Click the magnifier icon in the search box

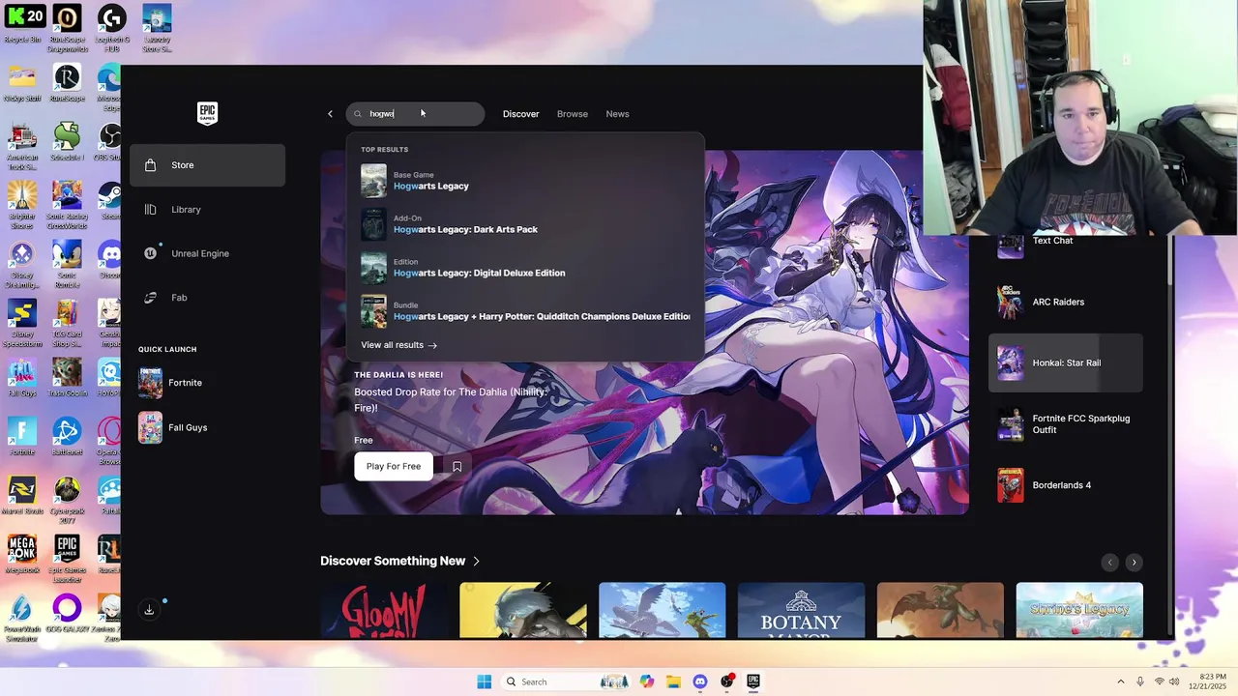(358, 114)
